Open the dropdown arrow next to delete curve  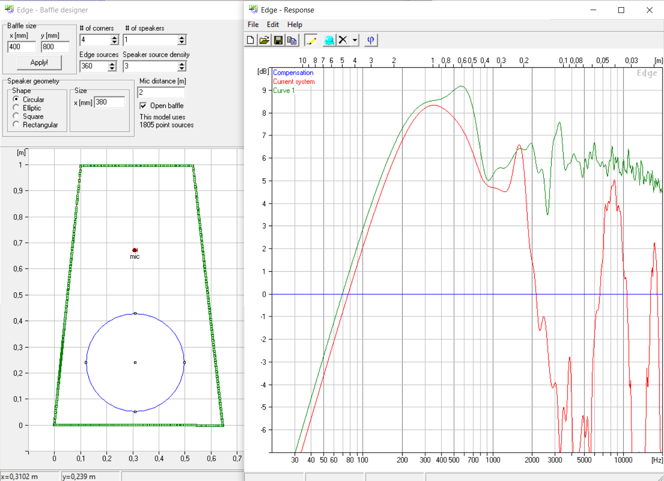point(355,40)
